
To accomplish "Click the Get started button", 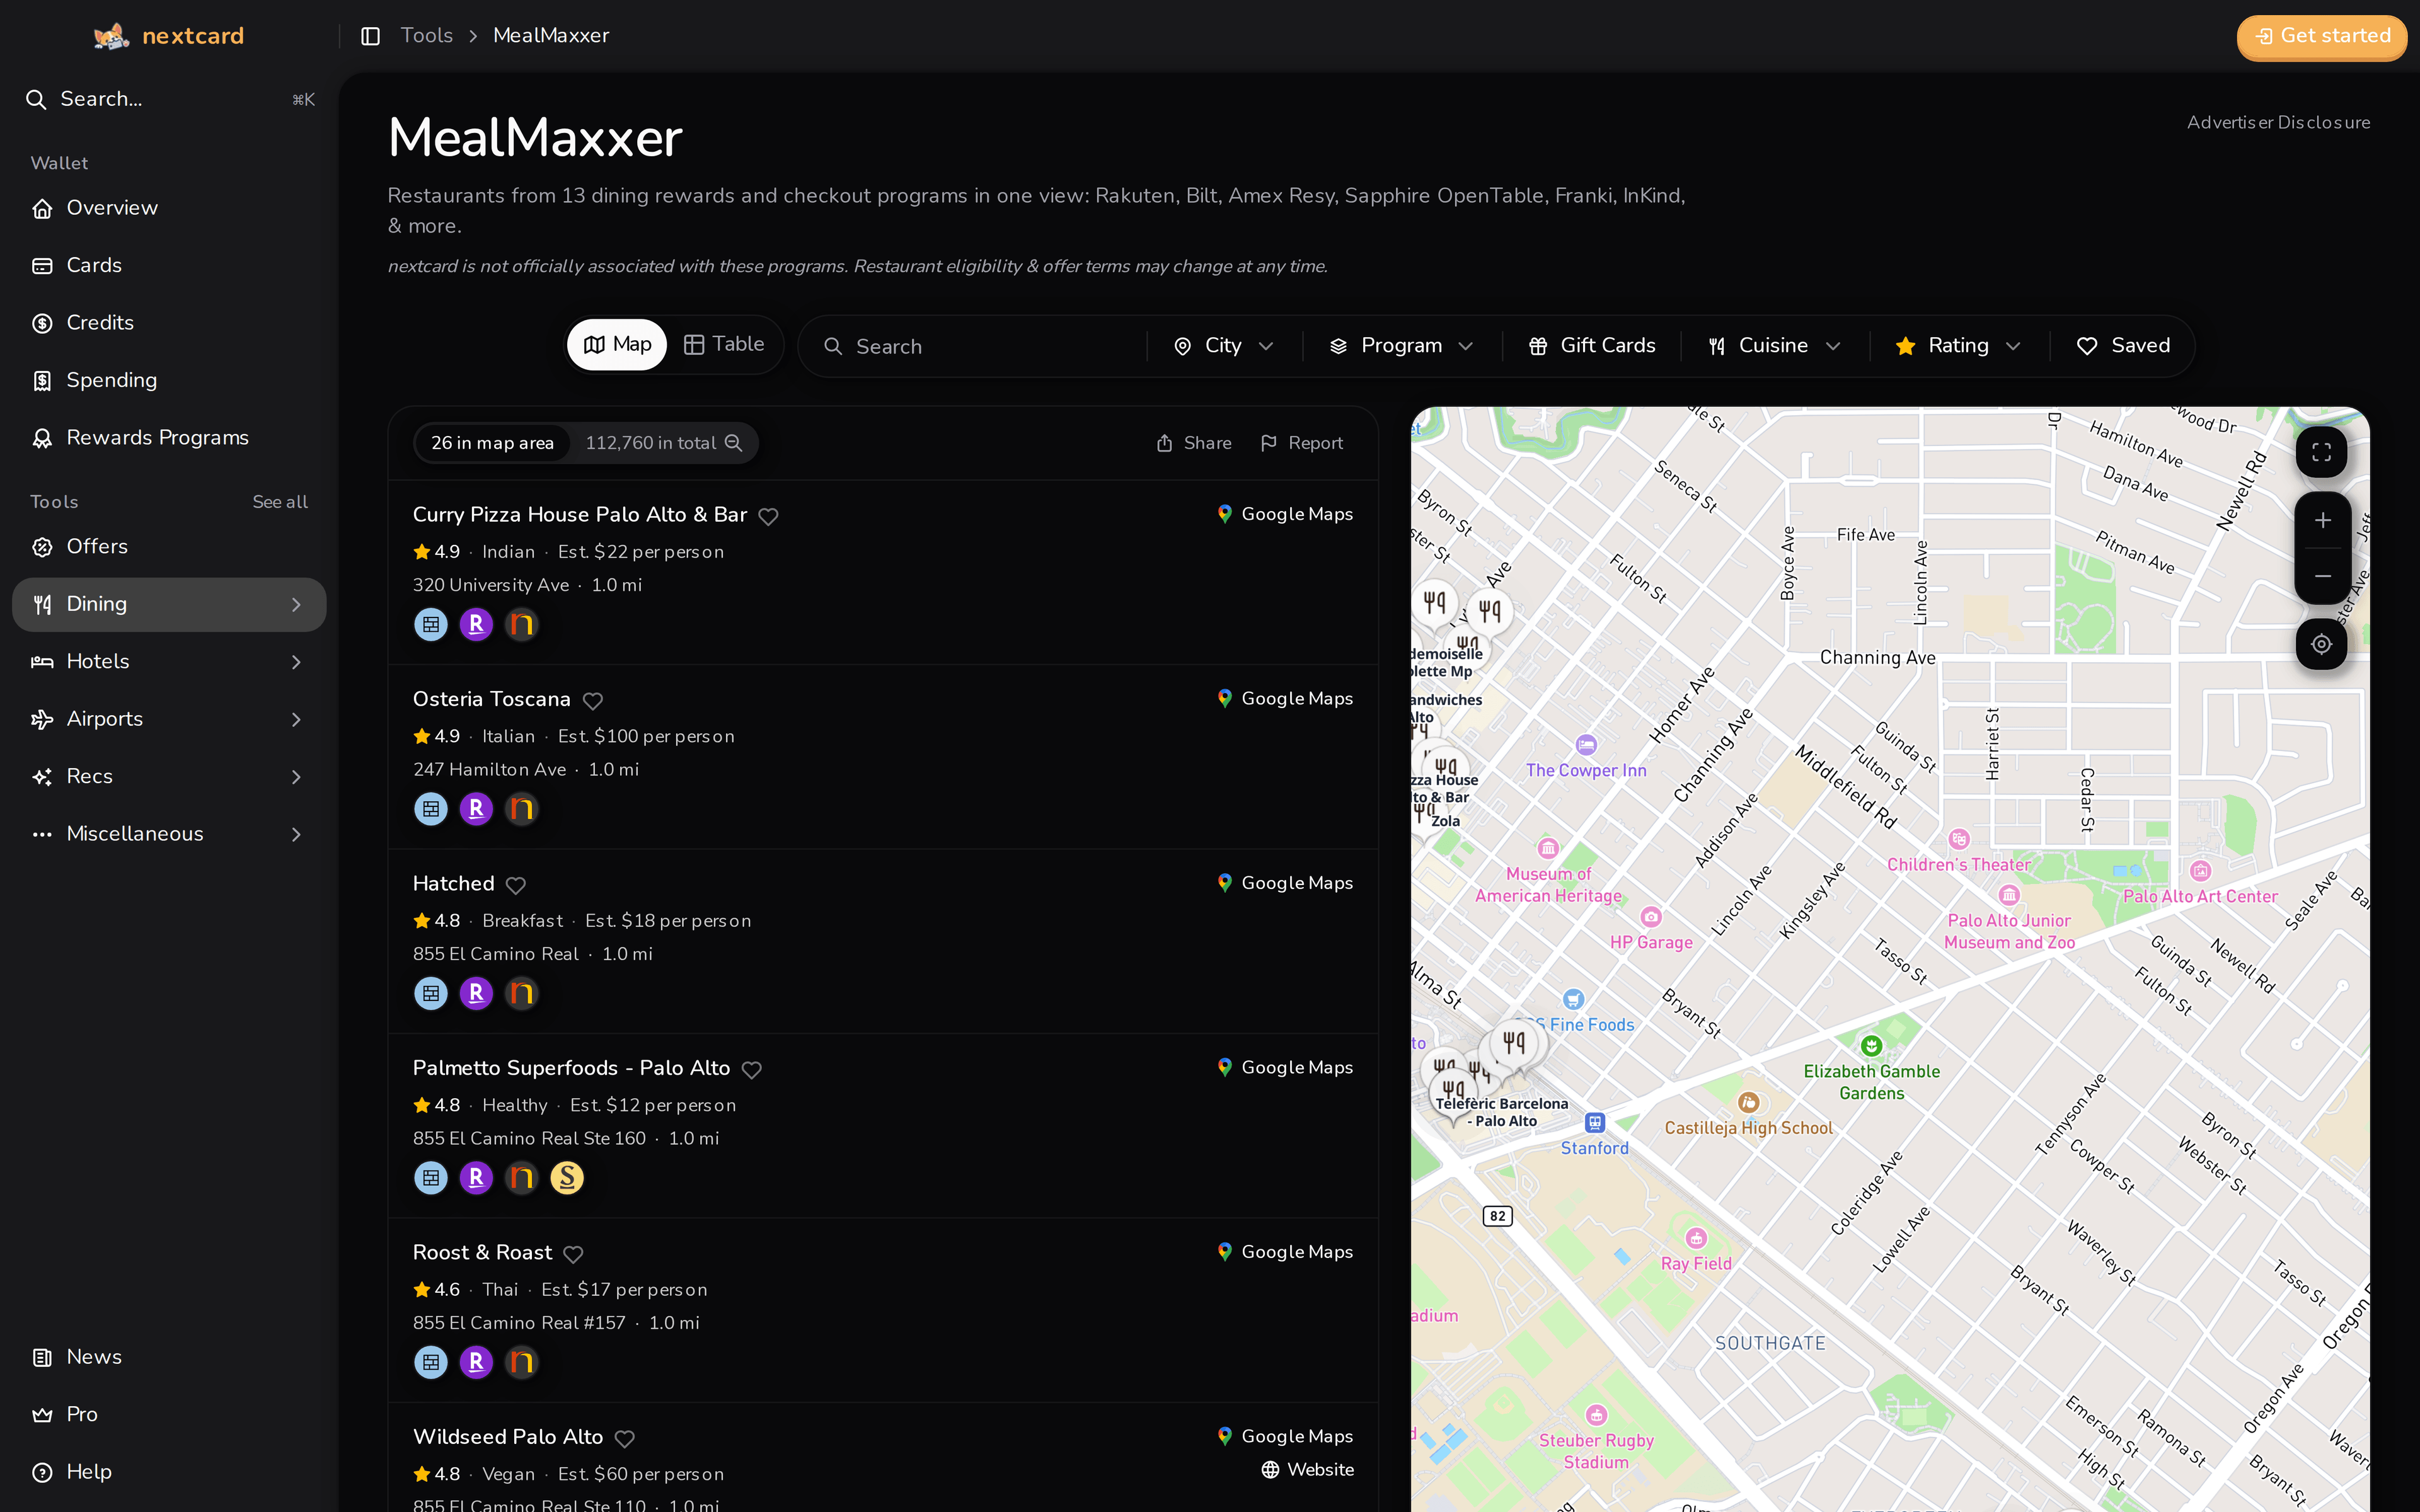I will coord(2322,36).
